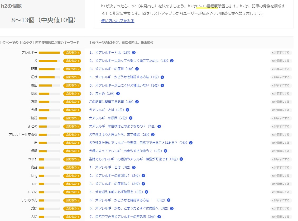
Task: Click 含むもの button for 確認 keyword
Action: point(72,118)
